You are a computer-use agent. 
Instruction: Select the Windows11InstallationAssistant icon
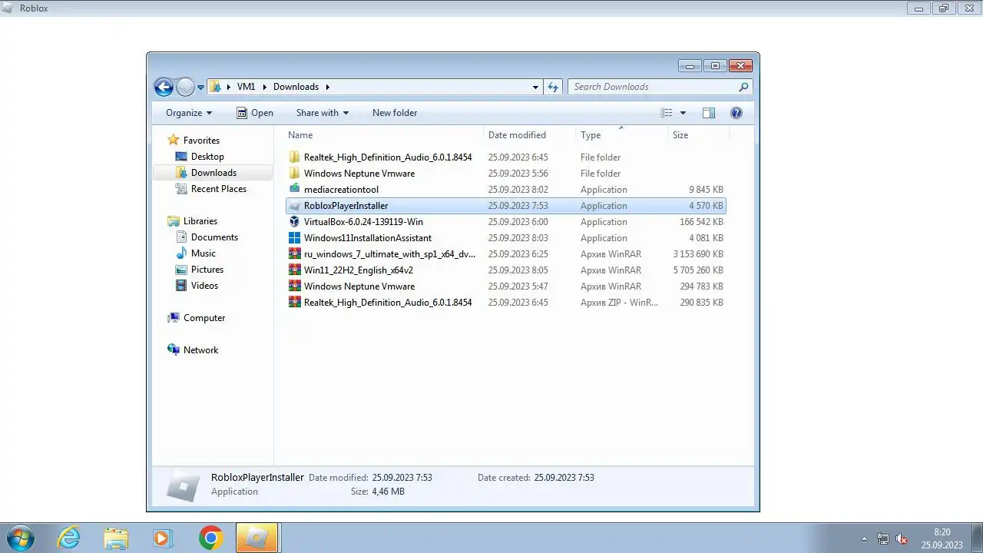click(294, 238)
